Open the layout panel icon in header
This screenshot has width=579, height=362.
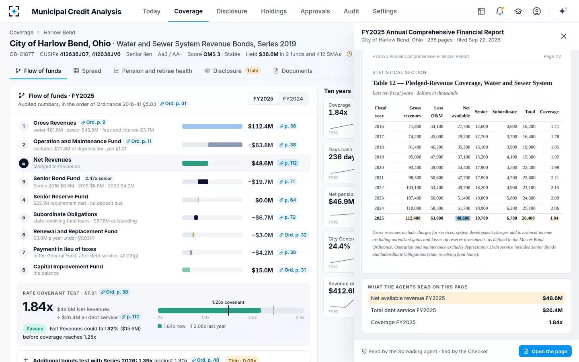click(x=481, y=11)
